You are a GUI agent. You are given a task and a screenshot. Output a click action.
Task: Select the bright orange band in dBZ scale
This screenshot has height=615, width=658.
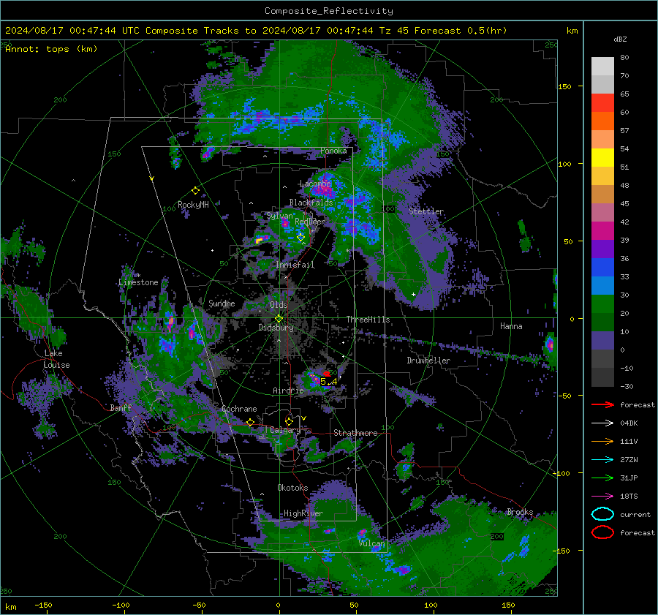click(x=602, y=121)
